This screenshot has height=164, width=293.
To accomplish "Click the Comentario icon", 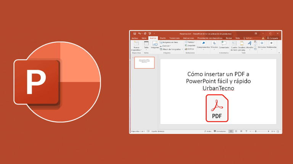I will (x=224, y=43).
